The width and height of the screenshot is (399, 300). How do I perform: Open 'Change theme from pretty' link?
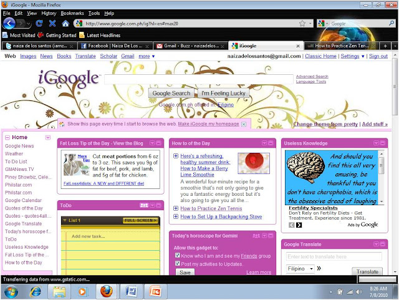pyautogui.click(x=325, y=124)
